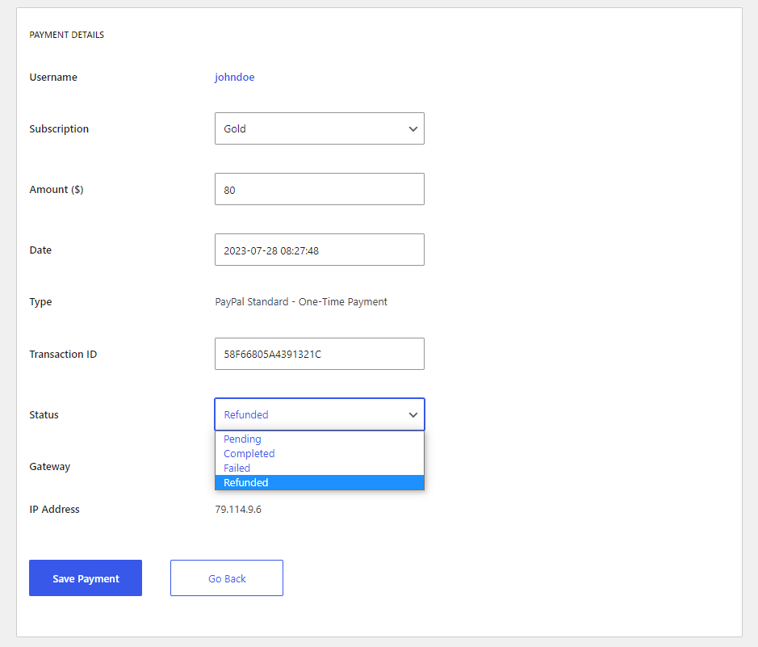Focus the Amount ($) input field
758x647 pixels.
pyautogui.click(x=320, y=189)
